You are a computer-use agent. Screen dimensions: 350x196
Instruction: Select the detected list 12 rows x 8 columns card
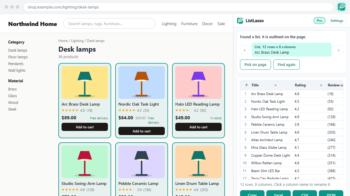pos(292,50)
